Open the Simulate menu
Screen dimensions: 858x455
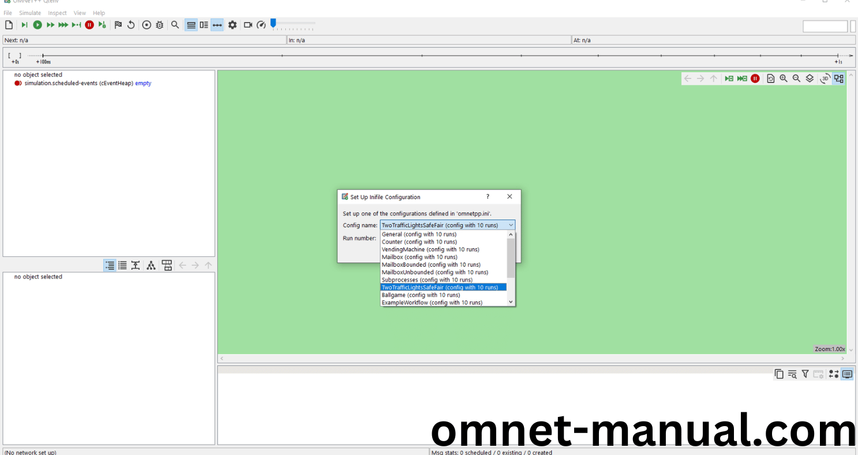point(30,13)
